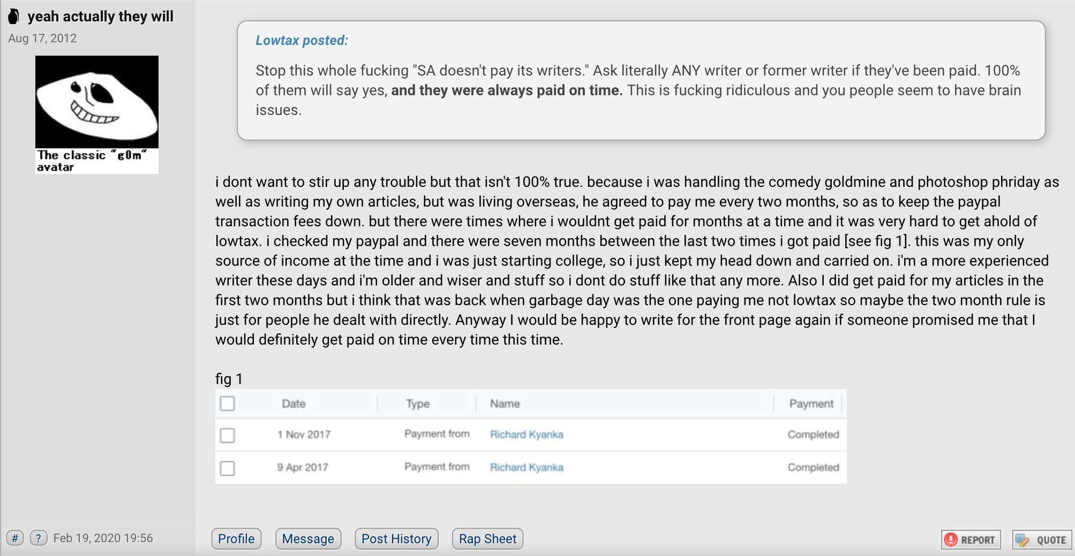Open the poster's Rap Sheet
The height and width of the screenshot is (556, 1075).
click(x=487, y=538)
